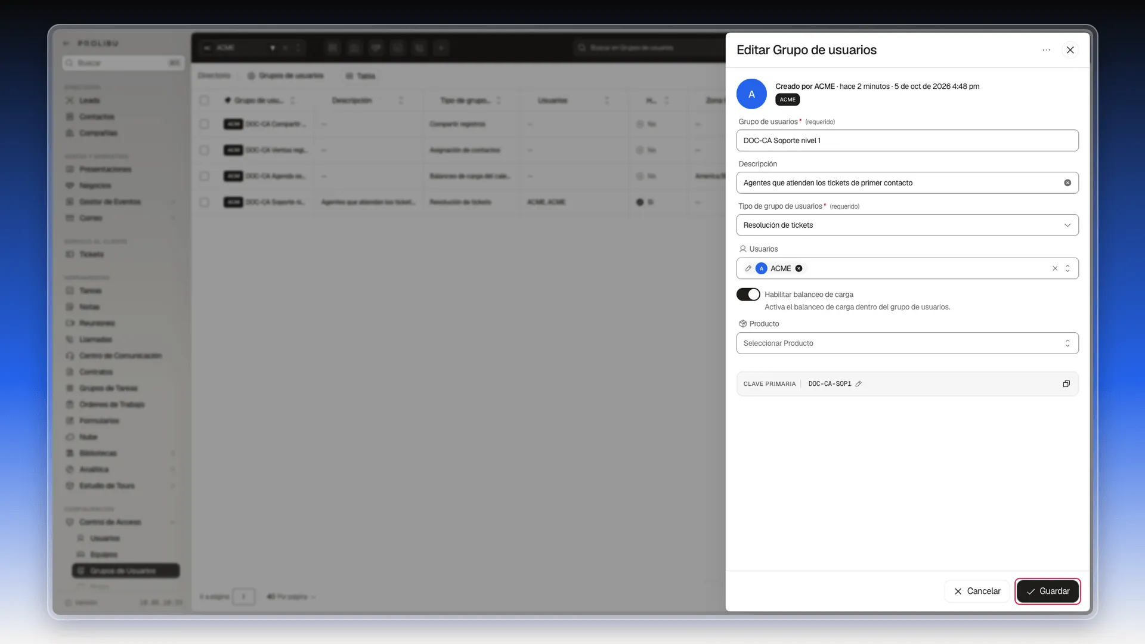Expand the Seleccionar Producto selector
The image size is (1145, 644).
(x=907, y=343)
